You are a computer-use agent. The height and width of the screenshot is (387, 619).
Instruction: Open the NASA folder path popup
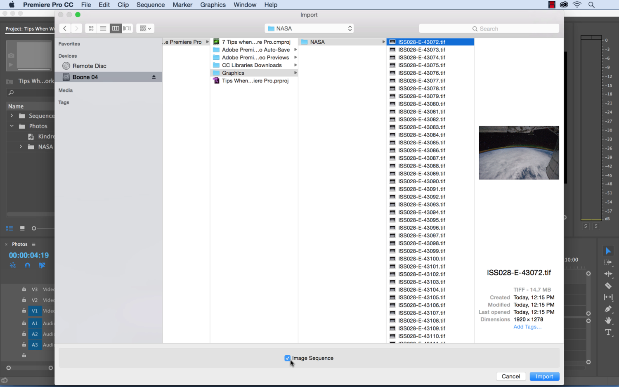click(x=309, y=28)
